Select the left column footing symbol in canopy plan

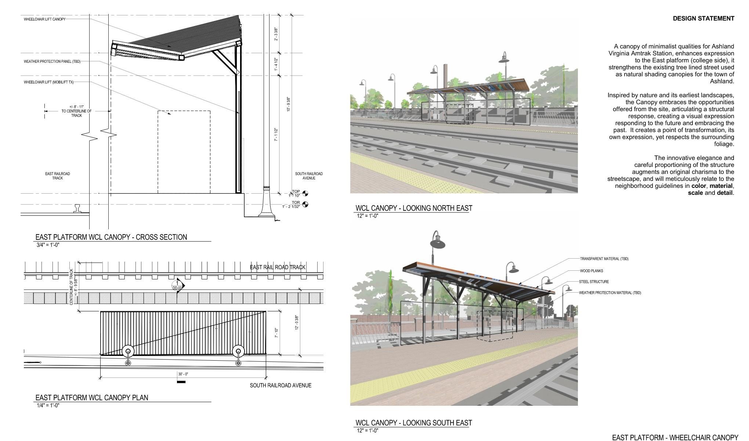tap(128, 350)
